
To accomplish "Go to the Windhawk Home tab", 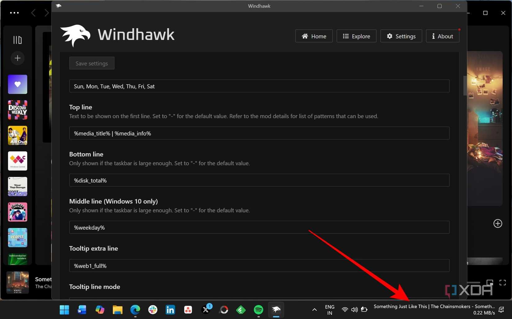I will coord(314,36).
